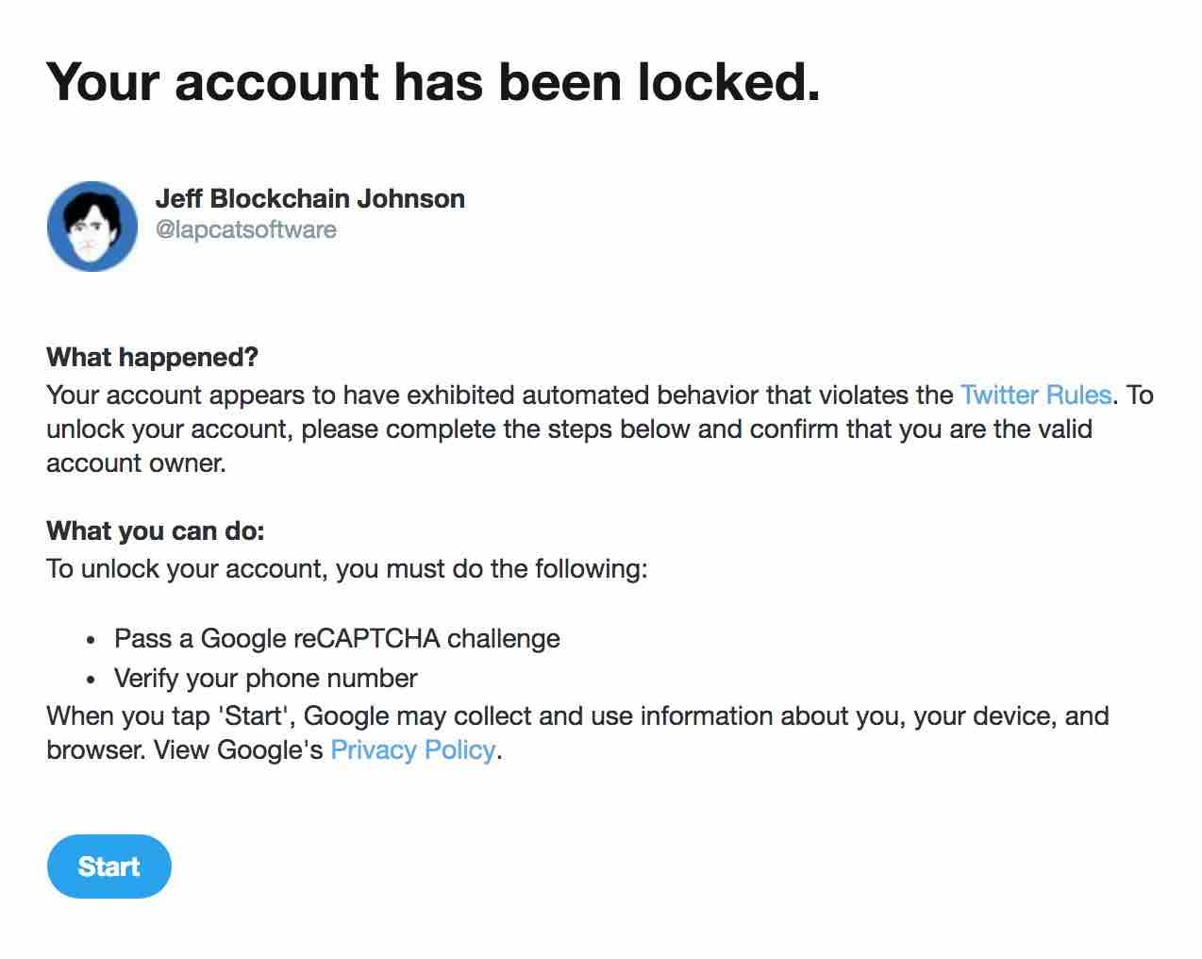1202x959 pixels.
Task: Click the name Jeff Blockchain Johnson
Action: pyautogui.click(x=309, y=198)
